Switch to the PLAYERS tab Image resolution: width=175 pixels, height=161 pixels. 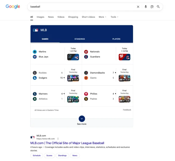tap(116, 39)
